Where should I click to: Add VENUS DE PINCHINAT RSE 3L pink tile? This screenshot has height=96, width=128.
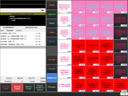click(x=106, y=33)
